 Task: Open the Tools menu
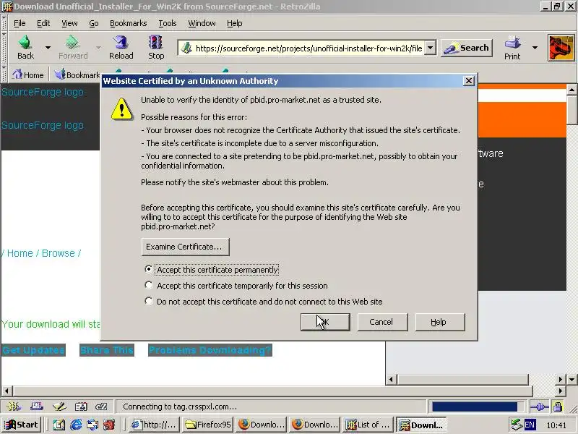click(x=168, y=23)
